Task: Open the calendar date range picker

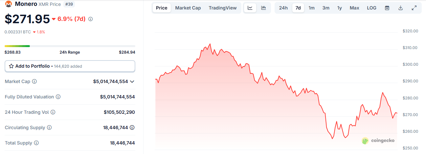Action: (x=387, y=8)
